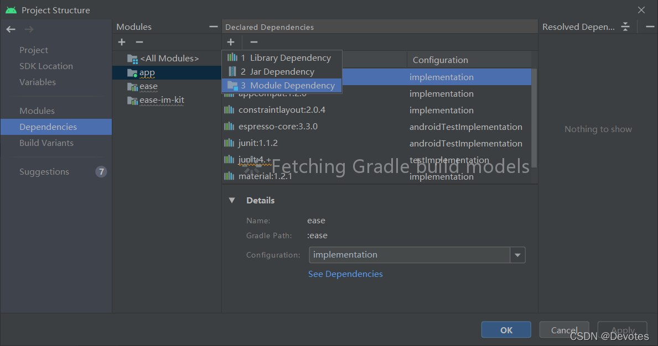Viewport: 658px width, 346px height.
Task: Choose Module Dependency from popup
Action: click(282, 86)
